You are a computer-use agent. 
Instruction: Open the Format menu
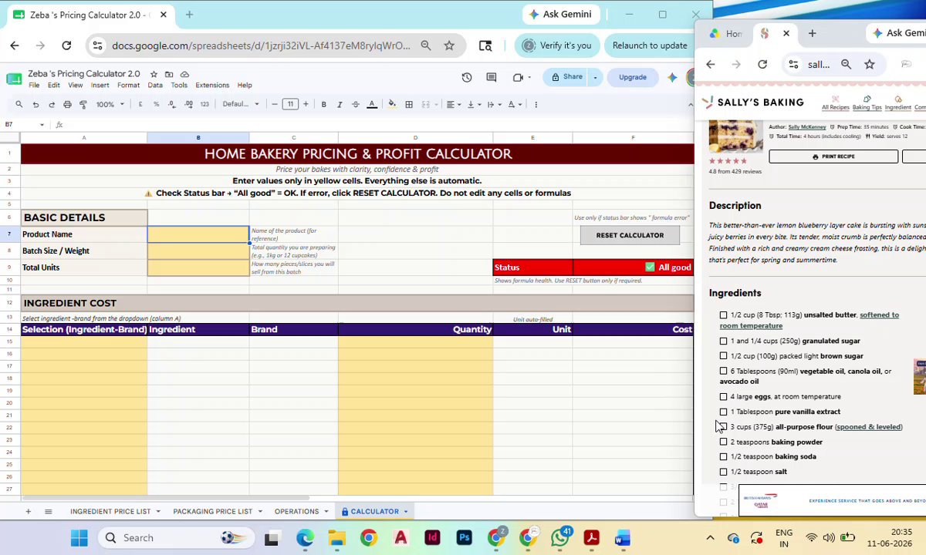point(128,86)
